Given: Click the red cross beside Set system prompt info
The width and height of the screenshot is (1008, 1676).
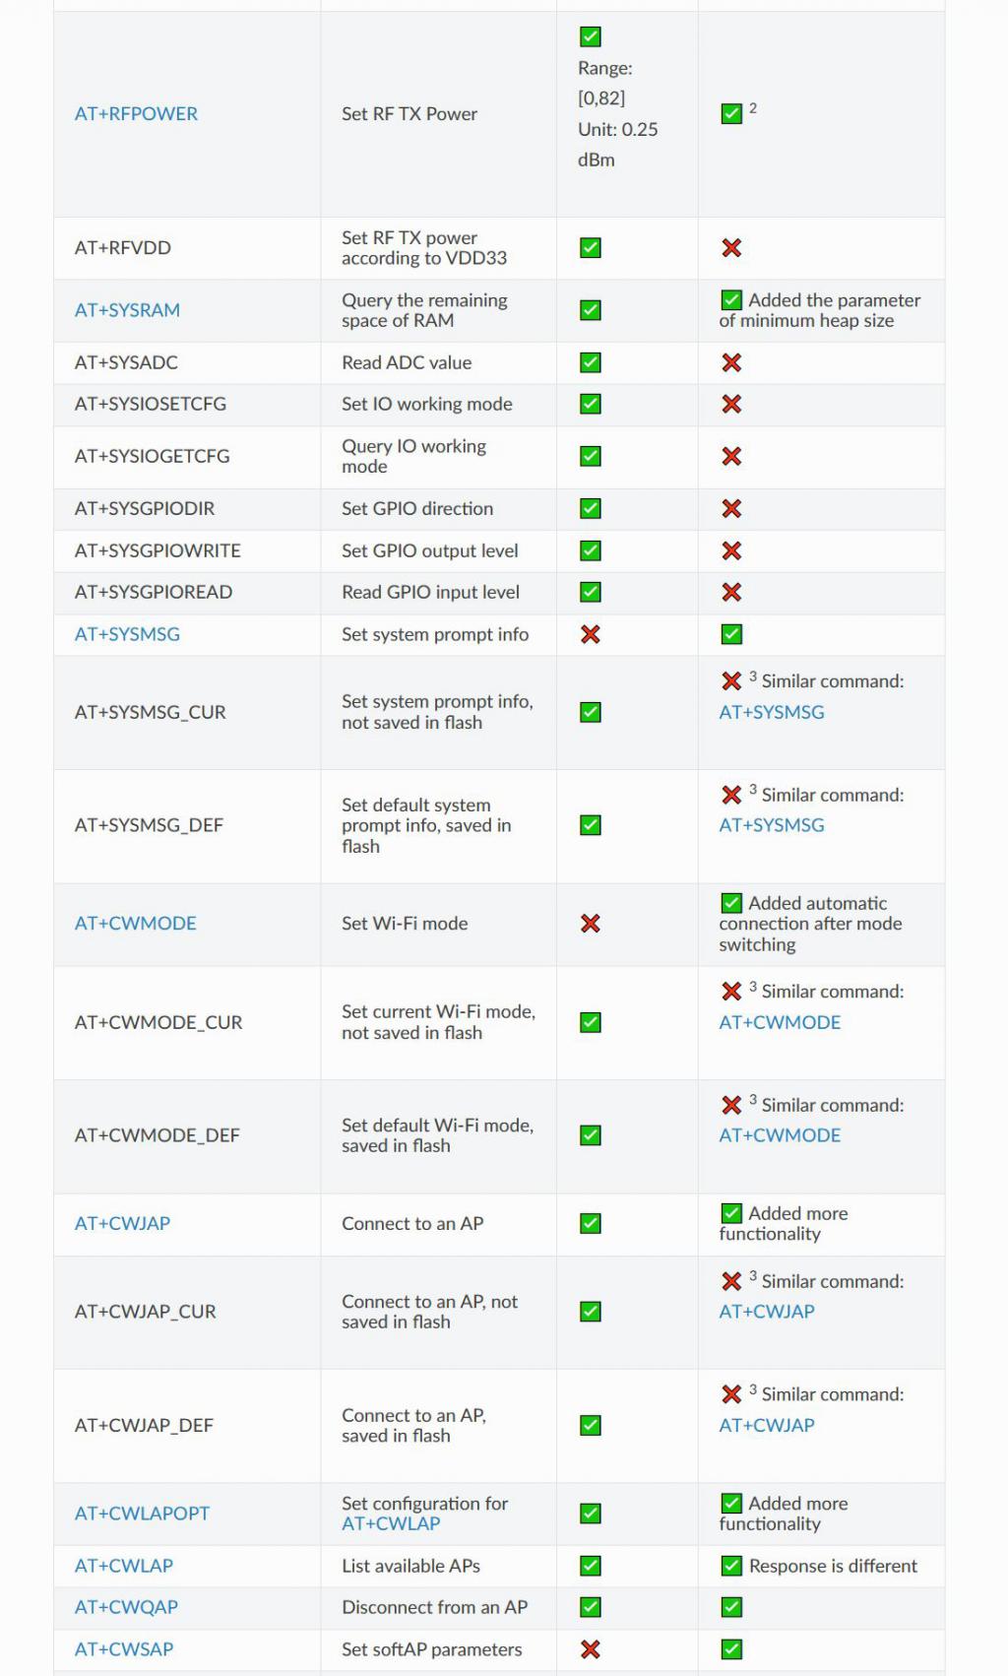Looking at the screenshot, I should coord(591,634).
